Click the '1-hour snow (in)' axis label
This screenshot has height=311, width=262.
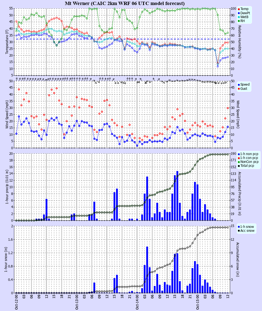[6, 260]
